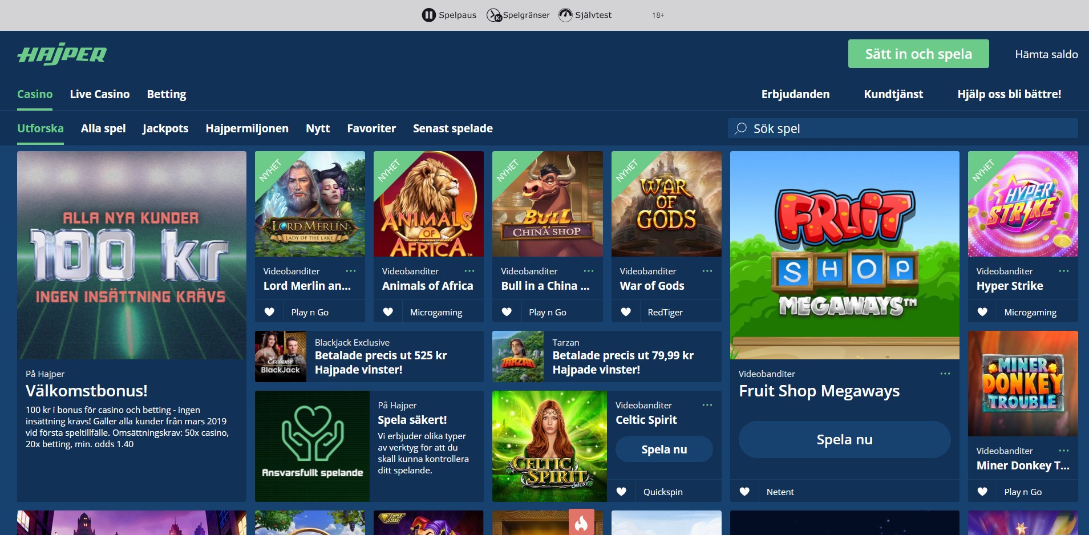Open three-dot menu for Hyper Strike

tap(1064, 271)
